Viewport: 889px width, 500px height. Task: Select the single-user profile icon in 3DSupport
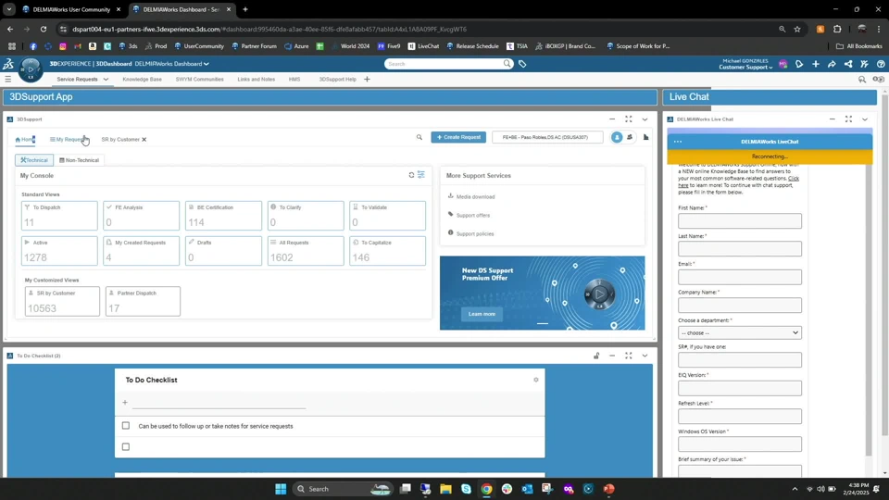coord(617,137)
